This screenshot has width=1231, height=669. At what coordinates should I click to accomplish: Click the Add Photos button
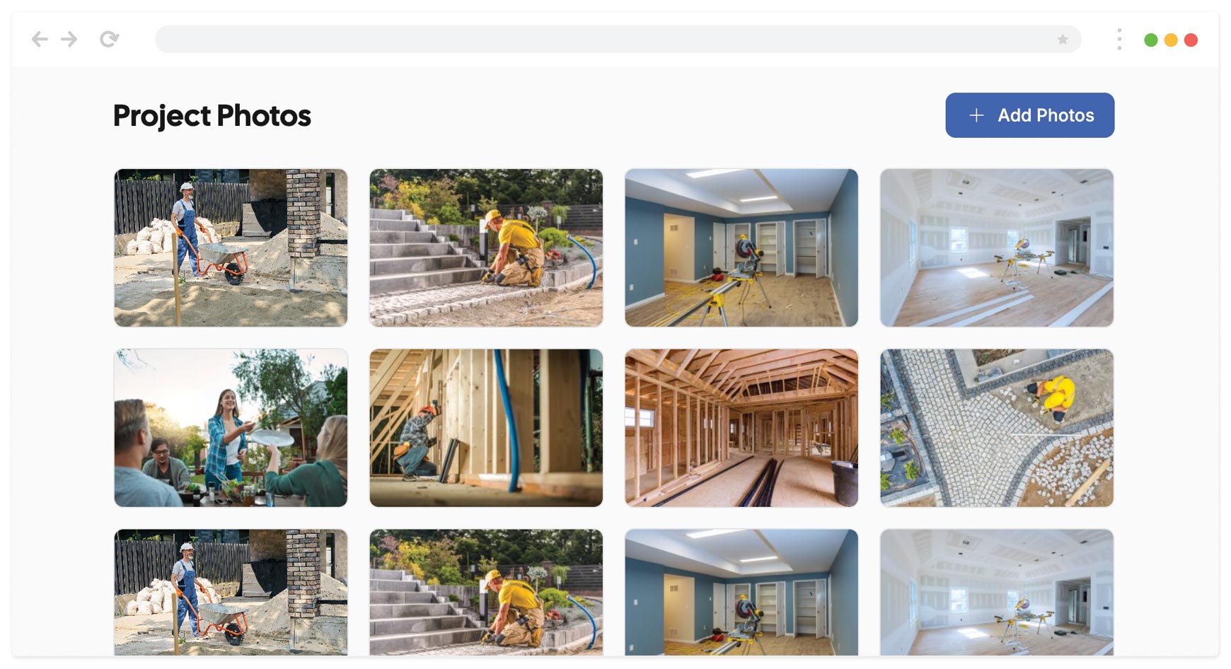click(1030, 115)
